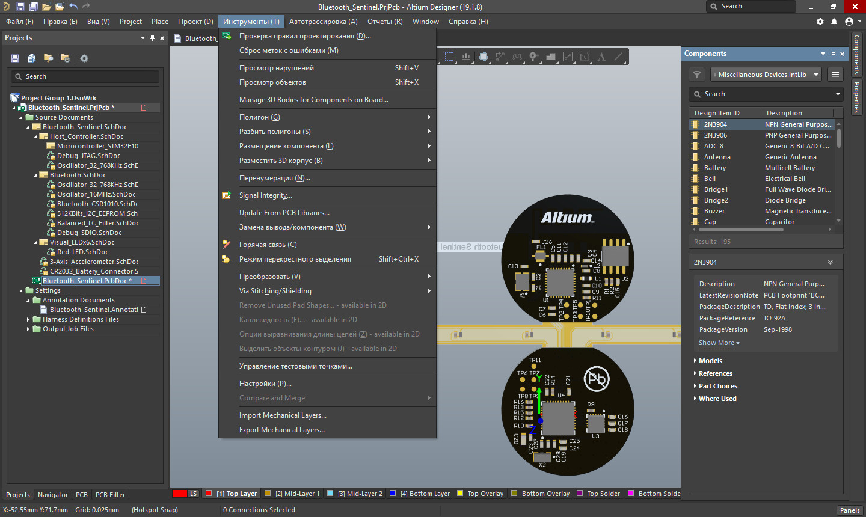The width and height of the screenshot is (866, 517).
Task: Select the Buzzer component row
Action: [x=761, y=211]
